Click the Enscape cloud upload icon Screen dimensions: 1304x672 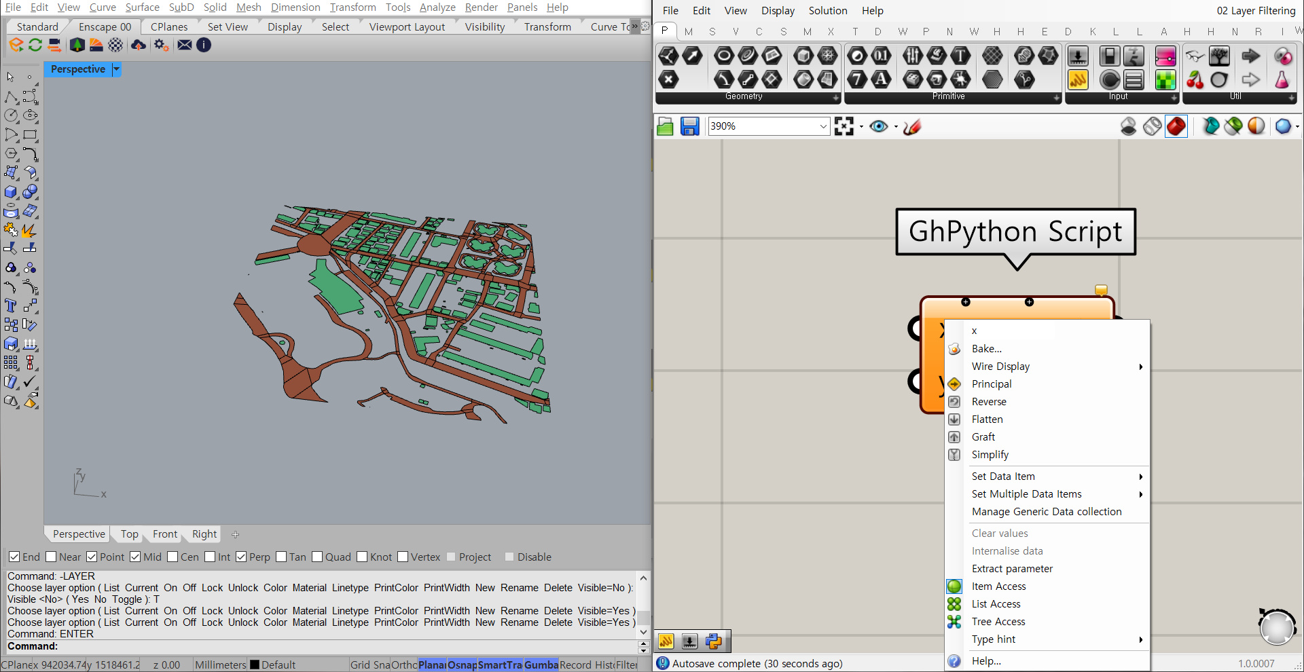139,45
